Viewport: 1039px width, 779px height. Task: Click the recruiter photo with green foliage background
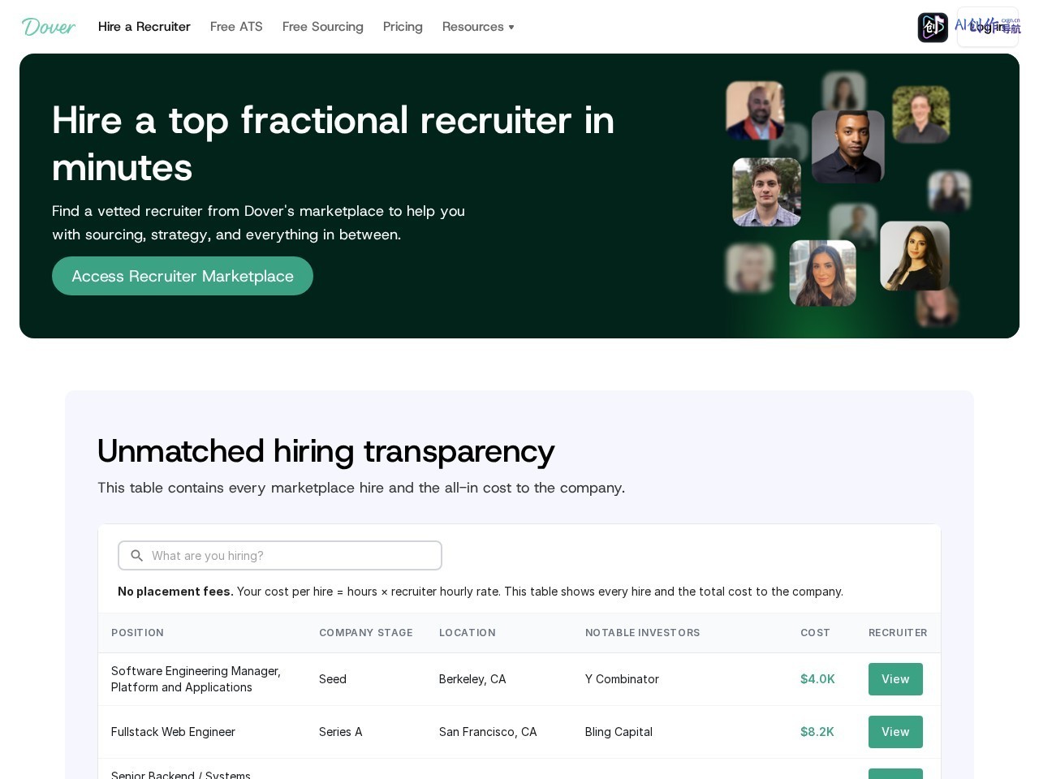tap(921, 114)
